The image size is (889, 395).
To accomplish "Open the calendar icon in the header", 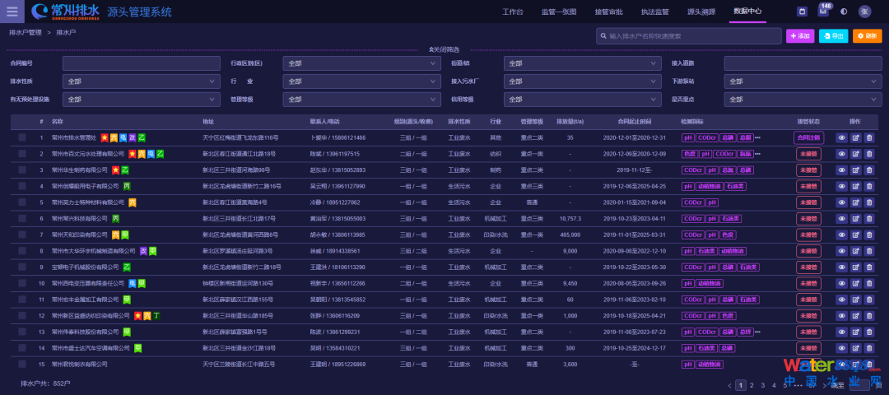I will tap(803, 12).
